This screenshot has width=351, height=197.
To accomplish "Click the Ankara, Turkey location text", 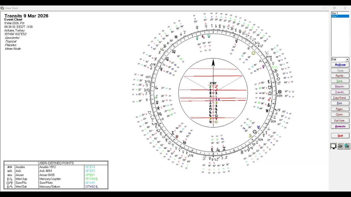I will pos(15,30).
